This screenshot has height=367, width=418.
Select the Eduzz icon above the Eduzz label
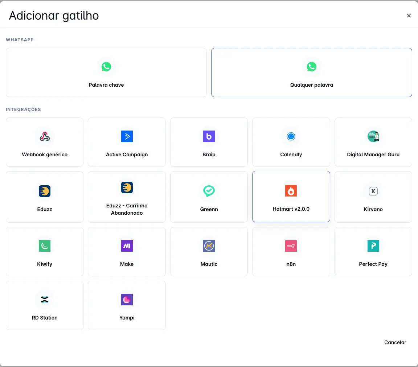(45, 191)
